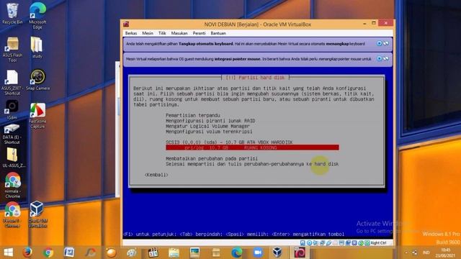Open the Berkas menu
The height and width of the screenshot is (259, 461).
click(131, 33)
